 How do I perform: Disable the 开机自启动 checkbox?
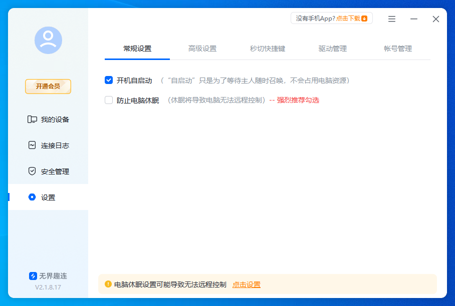tap(109, 79)
